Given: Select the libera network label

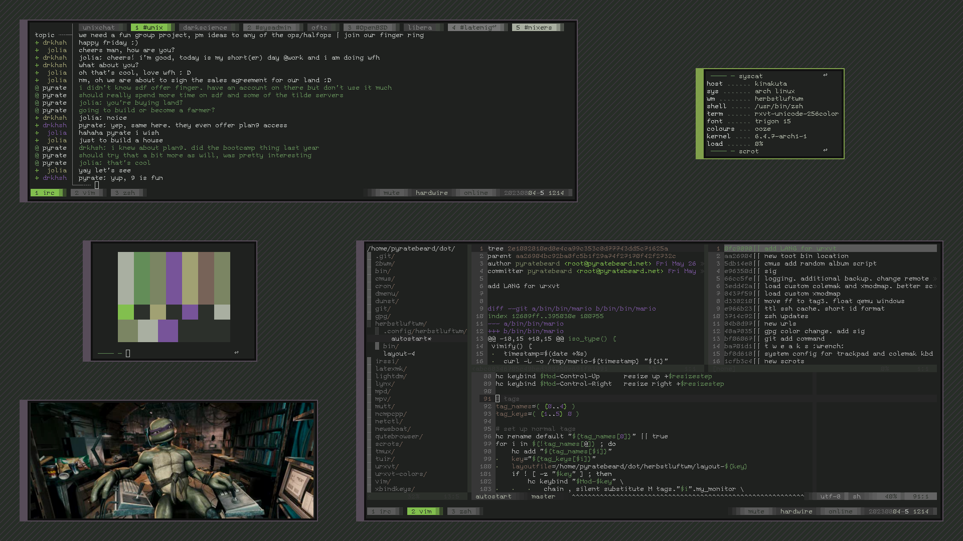Looking at the screenshot, I should pyautogui.click(x=420, y=28).
